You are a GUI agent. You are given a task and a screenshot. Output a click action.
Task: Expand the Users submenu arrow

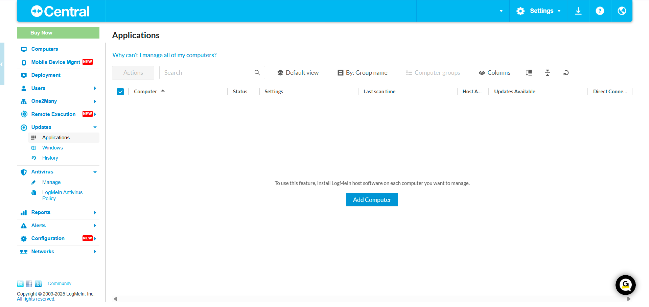click(x=95, y=88)
